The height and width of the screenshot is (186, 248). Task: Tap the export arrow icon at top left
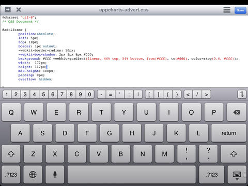point(8,9)
